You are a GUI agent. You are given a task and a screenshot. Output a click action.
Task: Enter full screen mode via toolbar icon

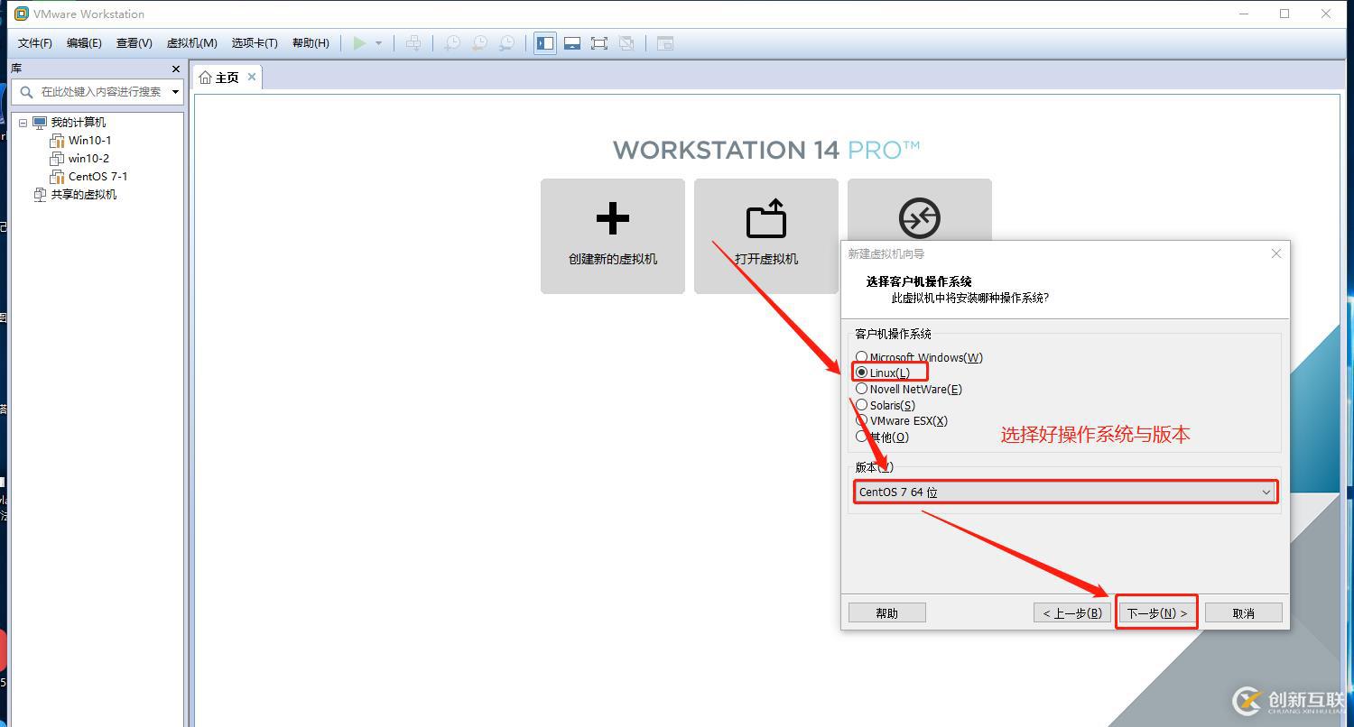coord(599,43)
